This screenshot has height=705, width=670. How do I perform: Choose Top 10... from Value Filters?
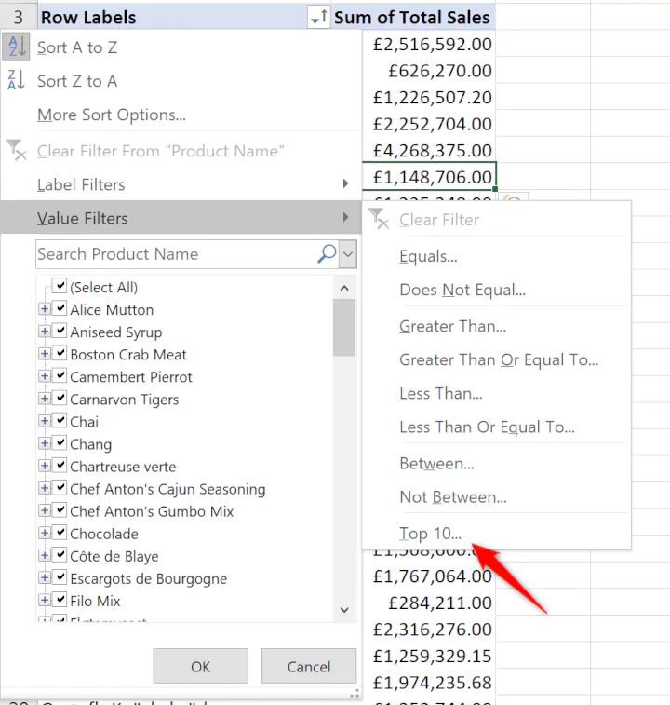[x=430, y=534]
